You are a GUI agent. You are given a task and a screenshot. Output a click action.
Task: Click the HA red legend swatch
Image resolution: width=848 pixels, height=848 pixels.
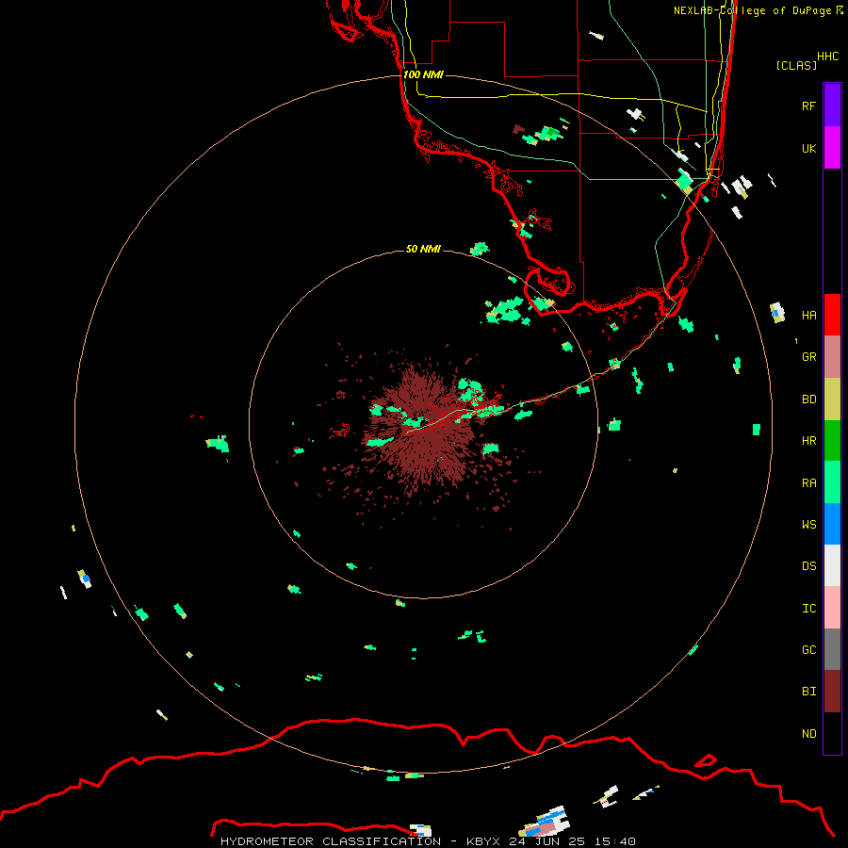(x=832, y=315)
